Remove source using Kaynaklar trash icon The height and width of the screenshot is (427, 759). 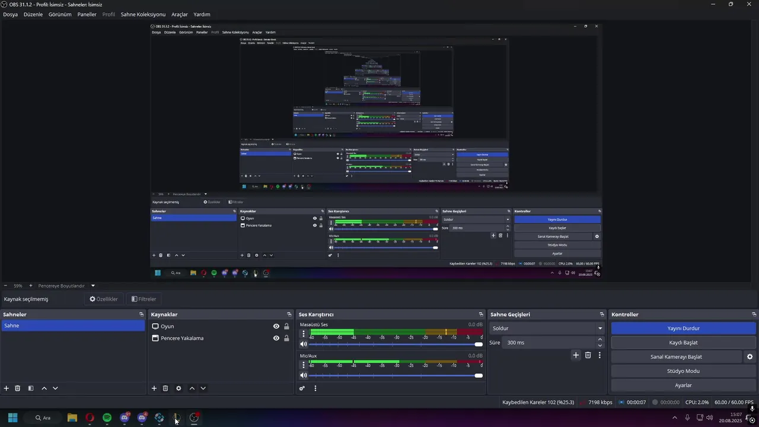point(165,388)
